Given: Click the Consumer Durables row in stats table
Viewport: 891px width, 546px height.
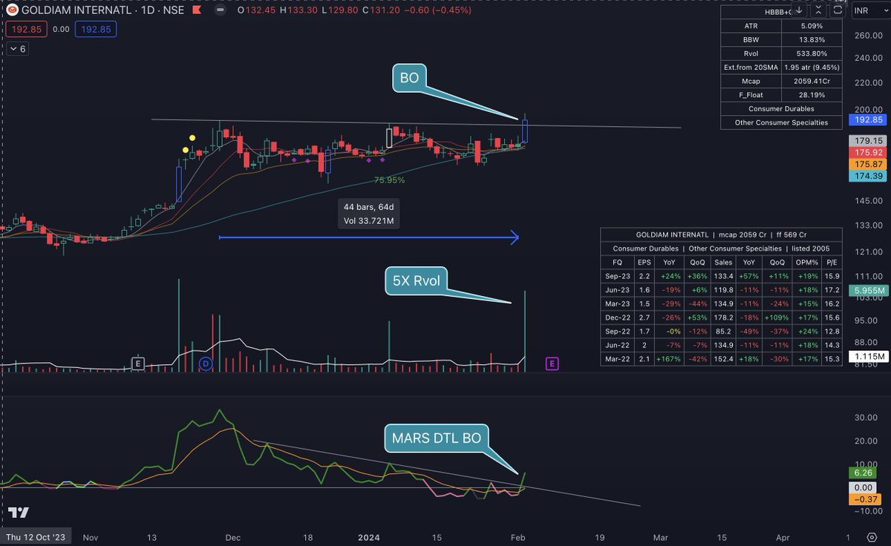Looking at the screenshot, I should 781,108.
